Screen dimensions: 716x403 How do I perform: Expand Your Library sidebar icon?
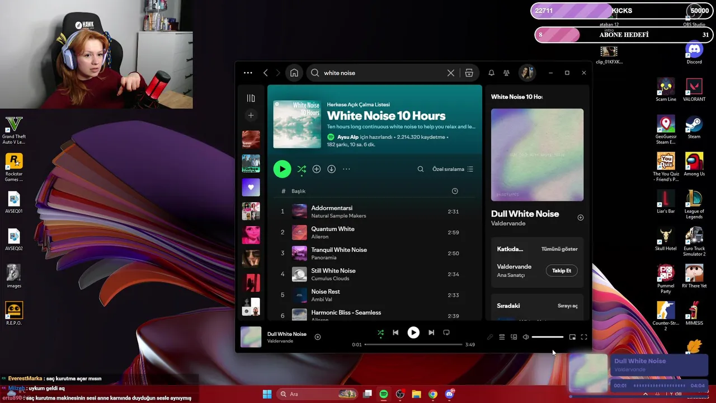(x=251, y=98)
